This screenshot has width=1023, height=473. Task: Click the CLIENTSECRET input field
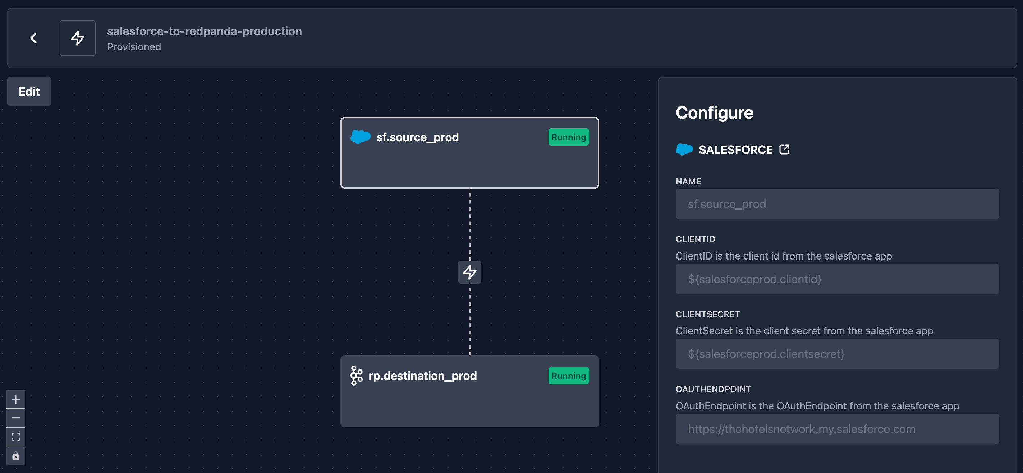pyautogui.click(x=837, y=354)
